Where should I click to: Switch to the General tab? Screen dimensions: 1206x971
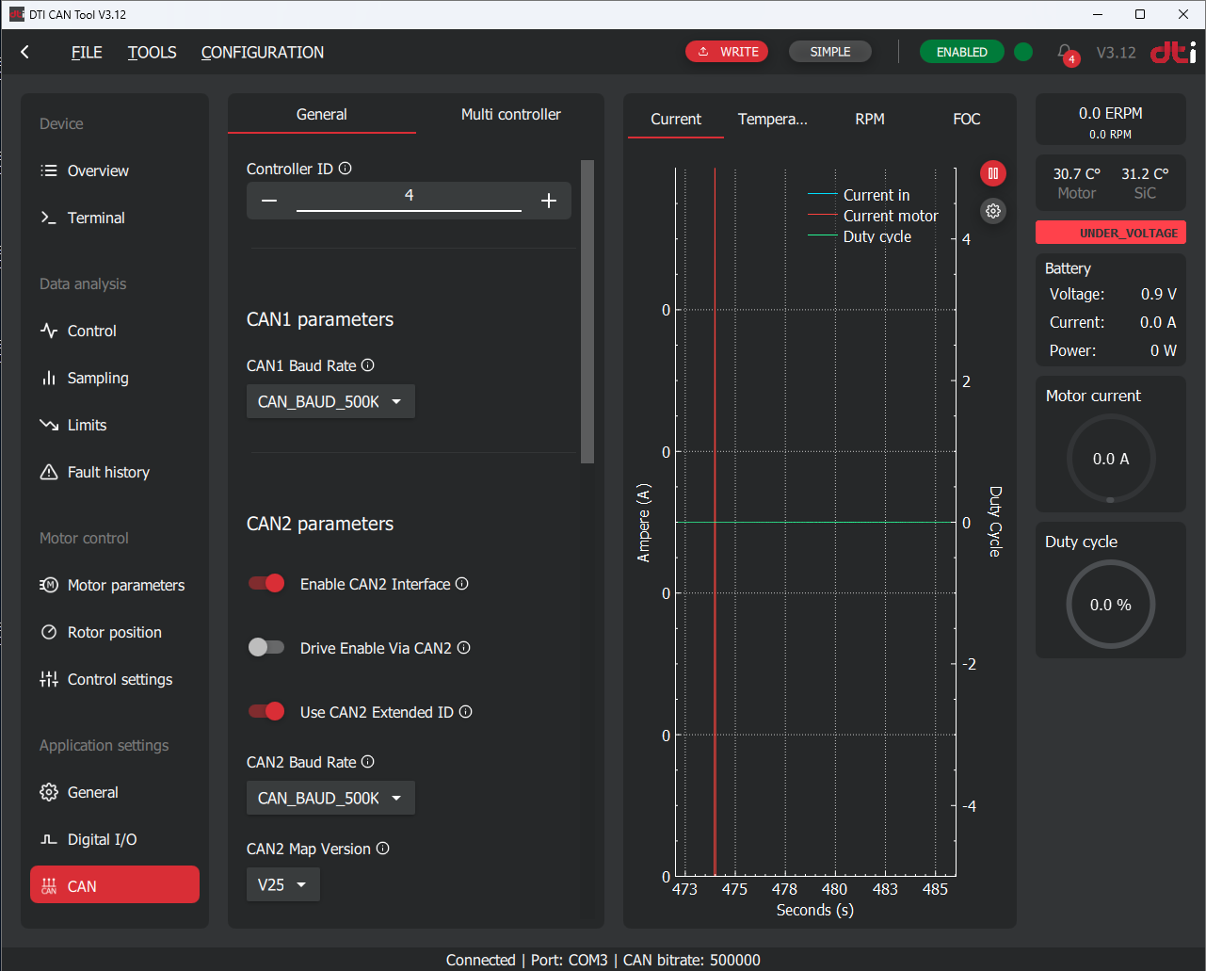pos(322,114)
